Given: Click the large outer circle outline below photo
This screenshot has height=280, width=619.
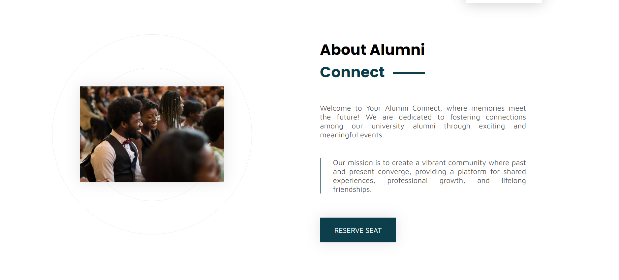Looking at the screenshot, I should click(152, 234).
